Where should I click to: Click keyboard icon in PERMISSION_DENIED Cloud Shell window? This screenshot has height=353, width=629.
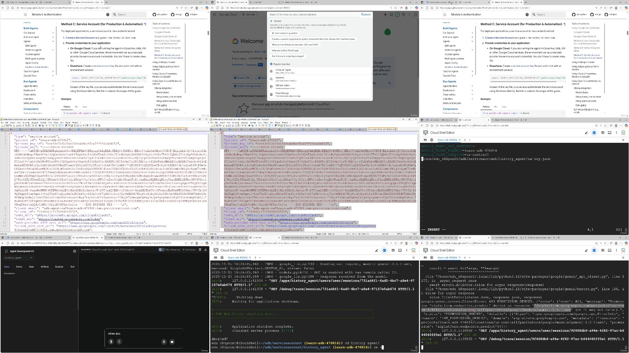pyautogui.click(x=425, y=258)
